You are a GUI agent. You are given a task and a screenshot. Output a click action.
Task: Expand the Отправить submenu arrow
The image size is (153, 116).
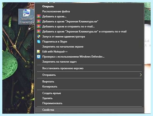(141, 75)
